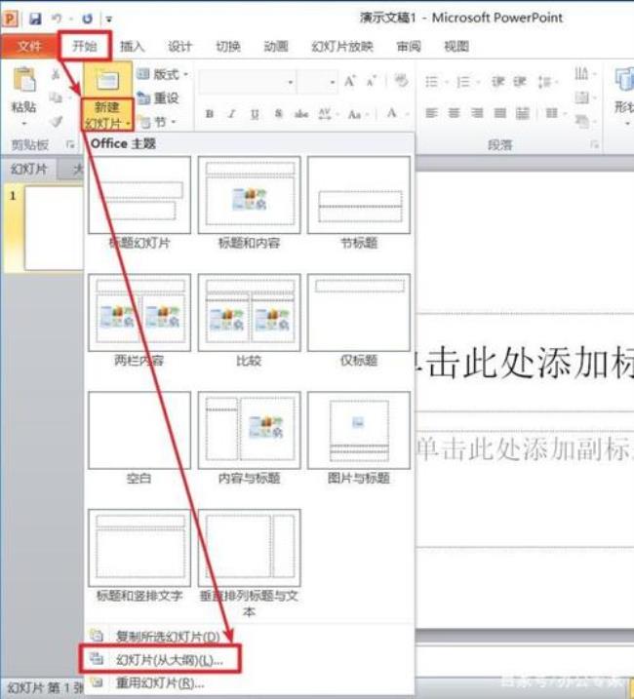Click the Shapes 形状 icon
The width and height of the screenshot is (634, 699).
(623, 80)
